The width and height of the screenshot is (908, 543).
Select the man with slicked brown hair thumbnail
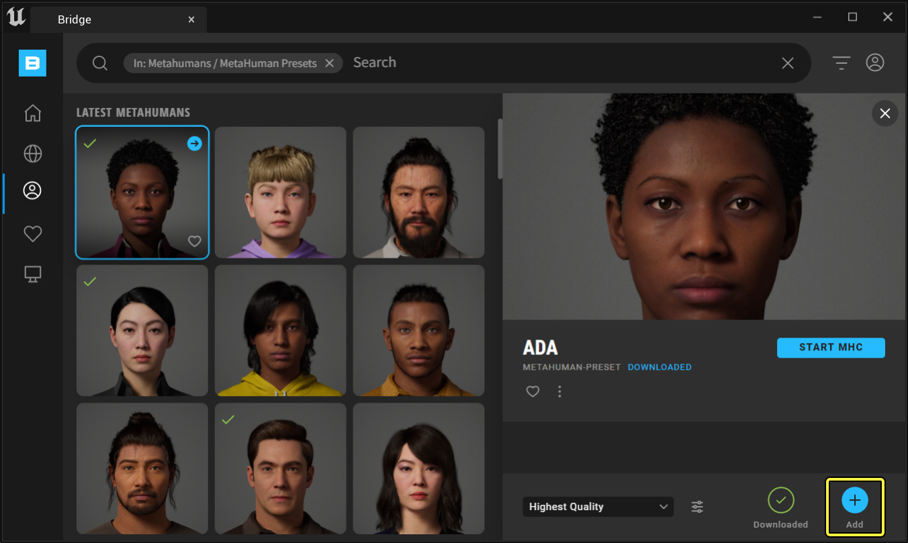(281, 468)
